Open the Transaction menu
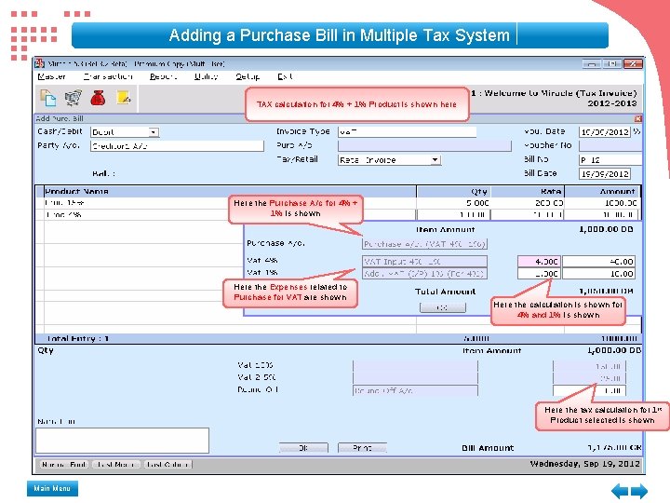 108,76
